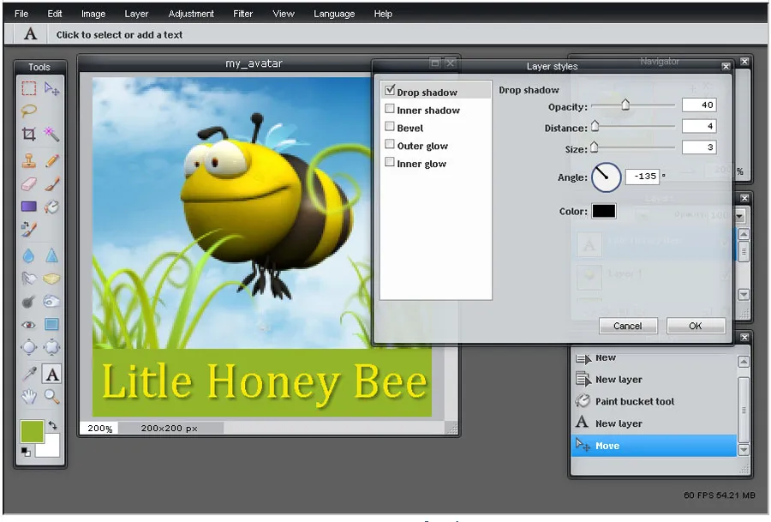The width and height of the screenshot is (771, 522).
Task: Select the Clone Stamp tool
Action: [29, 160]
